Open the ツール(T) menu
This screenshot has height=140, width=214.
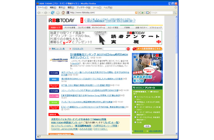pyautogui.click(x=97, y=8)
